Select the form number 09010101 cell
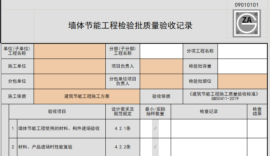This screenshot has width=270, height=156. point(246,5)
